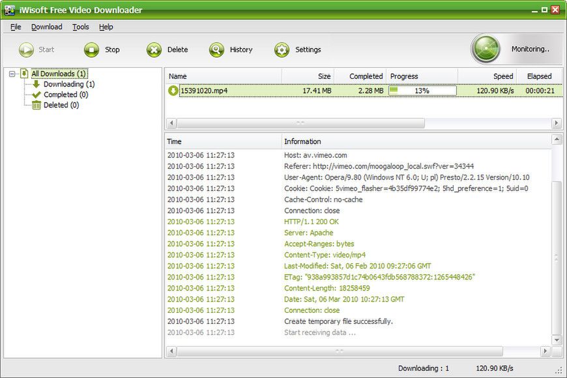The width and height of the screenshot is (567, 378).
Task: Click the All Downloads document icon
Action: coord(24,74)
